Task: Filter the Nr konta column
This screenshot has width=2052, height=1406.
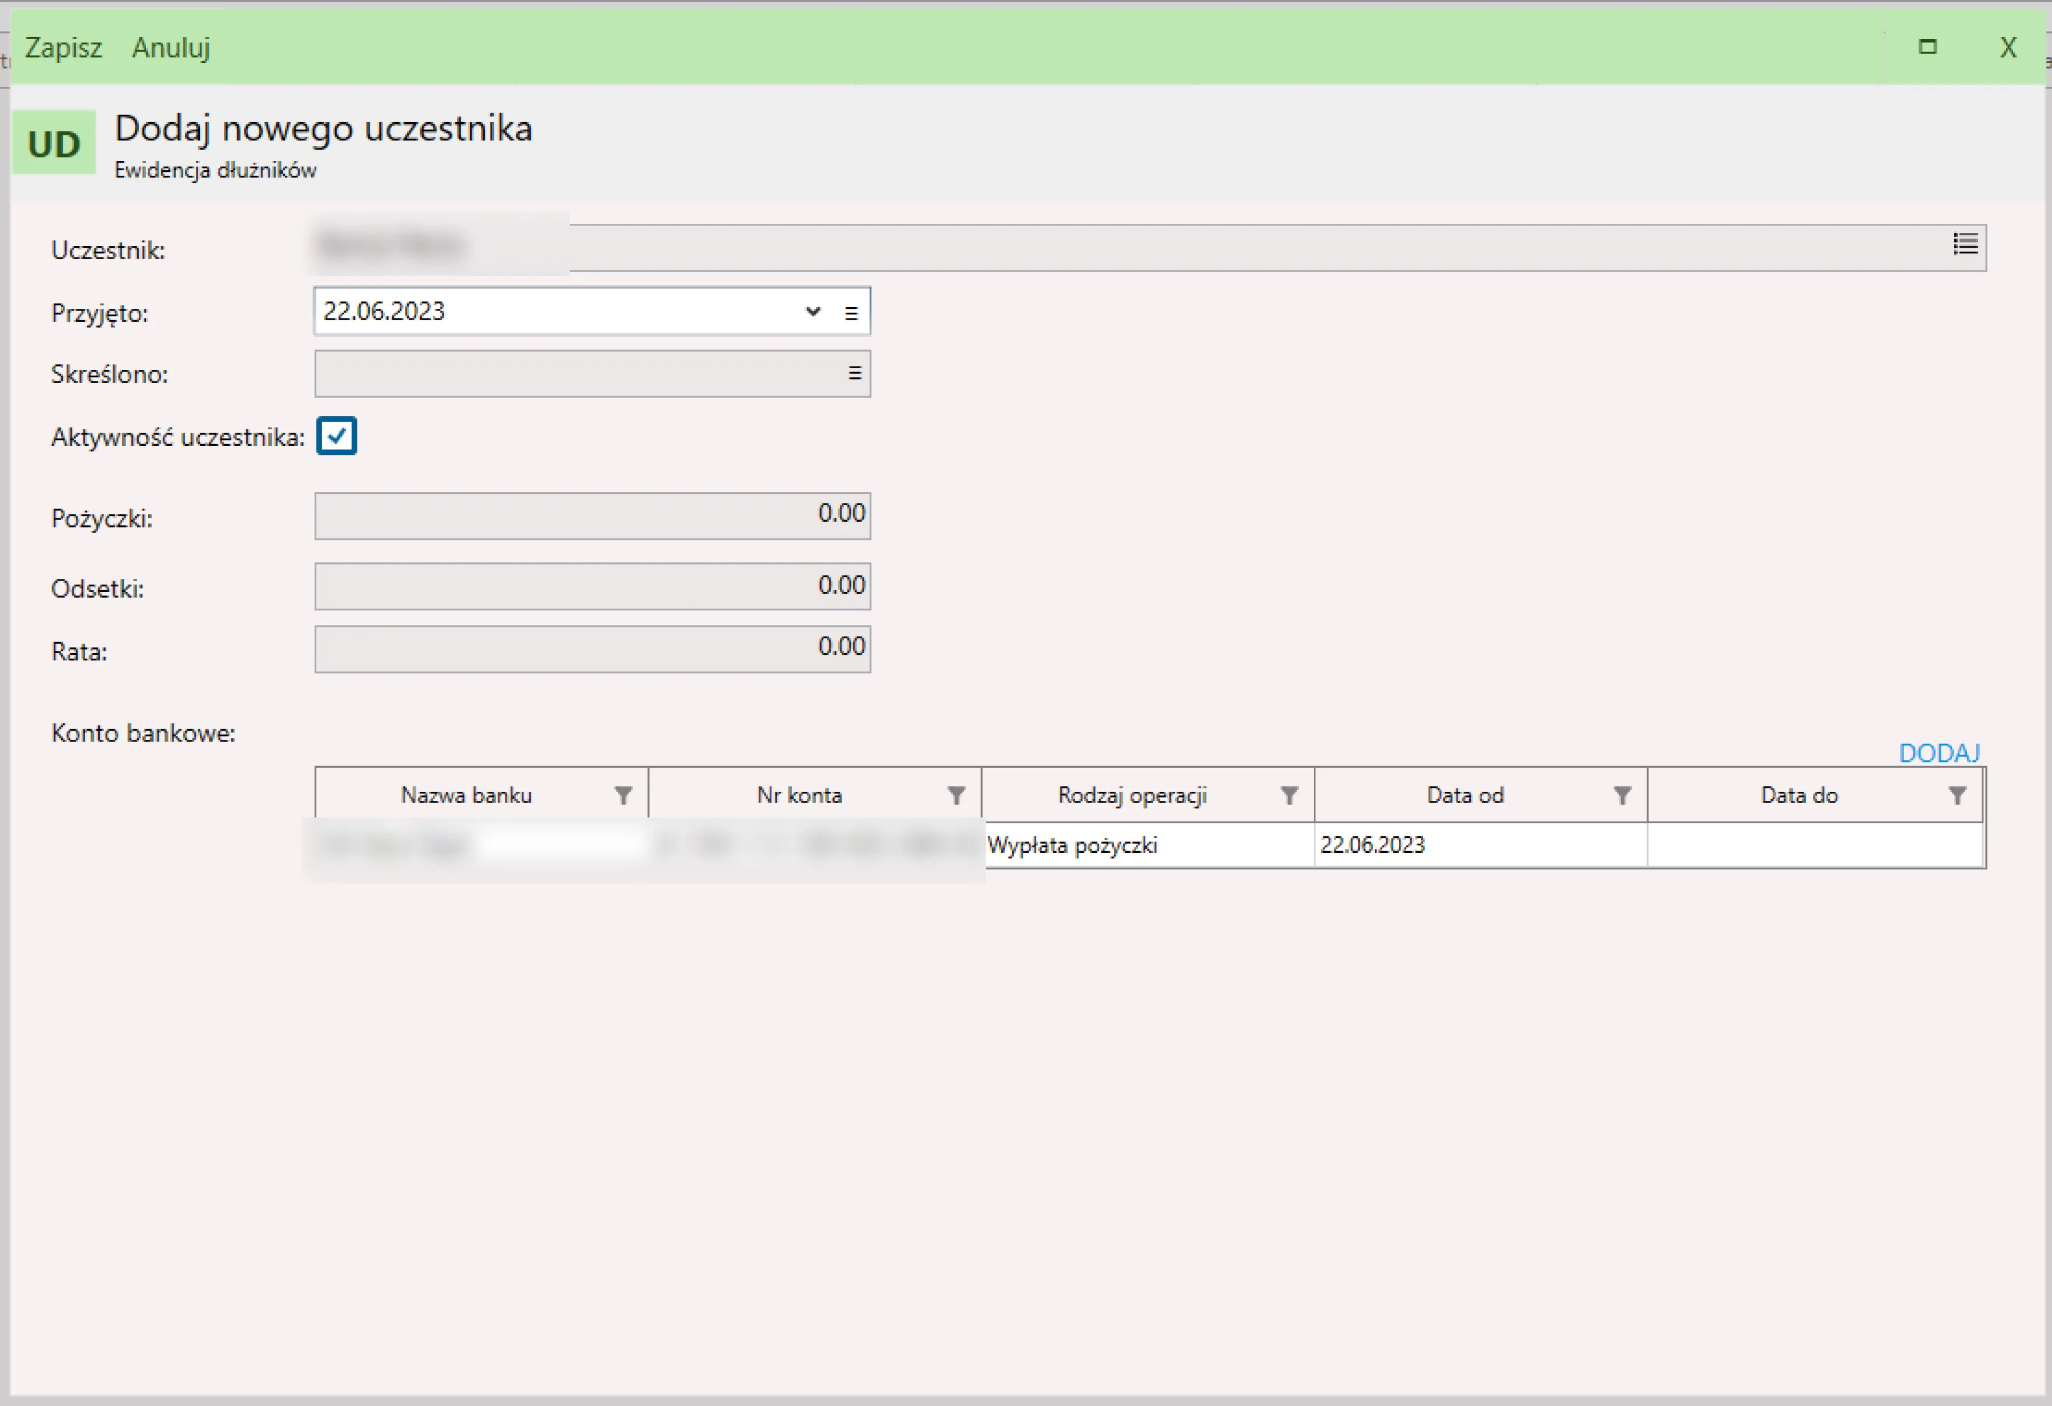Action: click(x=956, y=795)
